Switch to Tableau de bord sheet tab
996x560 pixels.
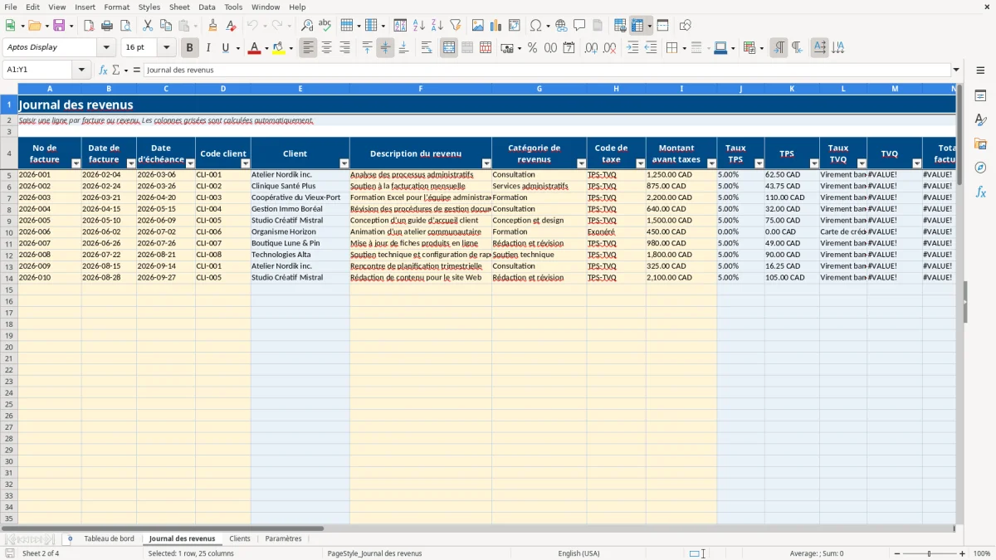pyautogui.click(x=109, y=539)
